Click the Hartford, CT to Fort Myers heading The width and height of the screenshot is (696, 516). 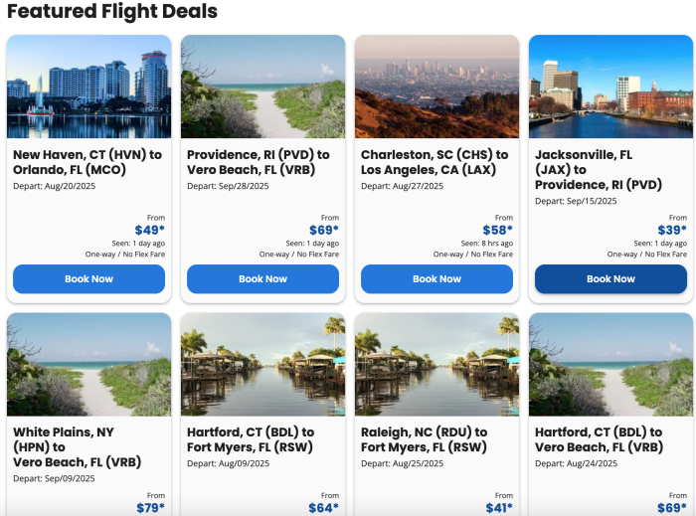(x=251, y=439)
